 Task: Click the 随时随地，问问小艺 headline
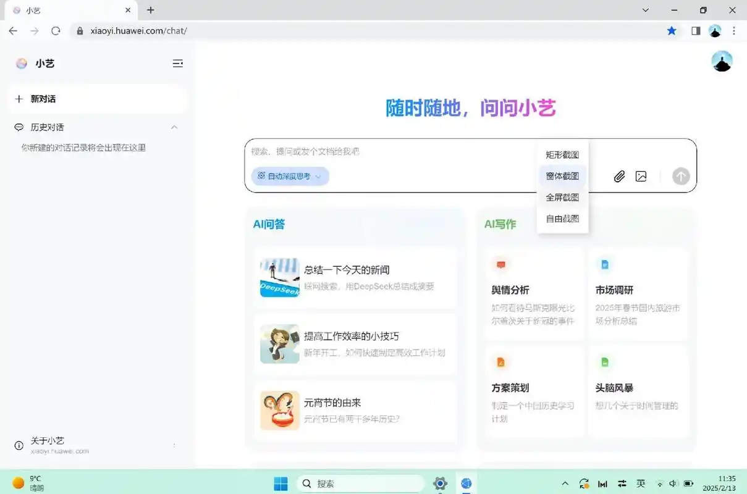pyautogui.click(x=471, y=108)
